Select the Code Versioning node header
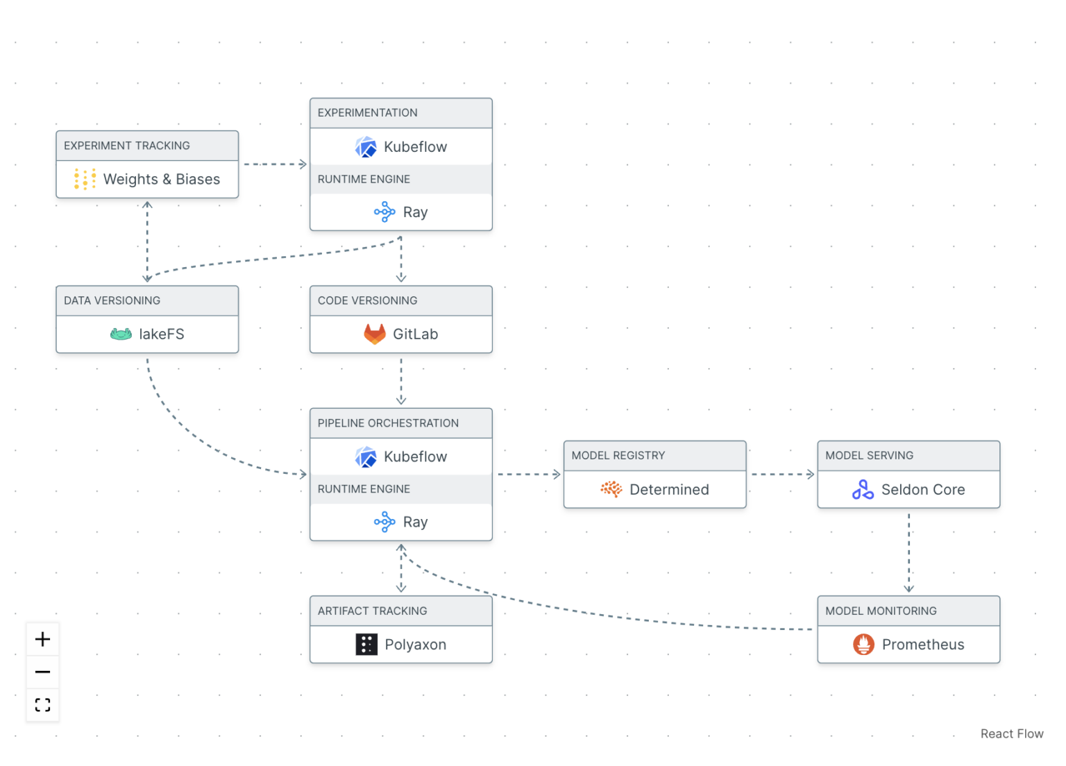Viewport: 1066px width, 766px height. [401, 300]
